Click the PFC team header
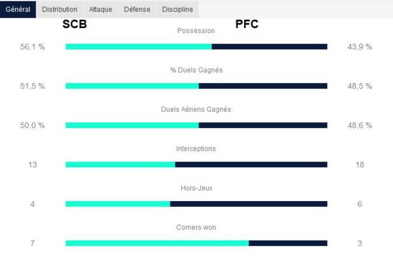Viewport: 393px width, 264px height. click(x=247, y=24)
